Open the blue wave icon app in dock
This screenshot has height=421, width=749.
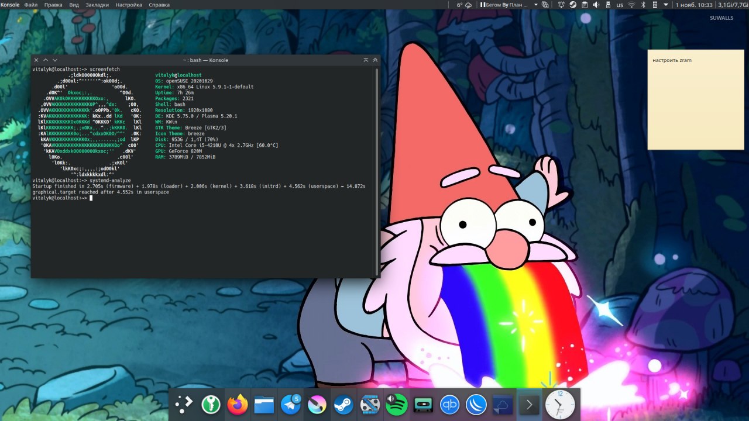point(476,404)
